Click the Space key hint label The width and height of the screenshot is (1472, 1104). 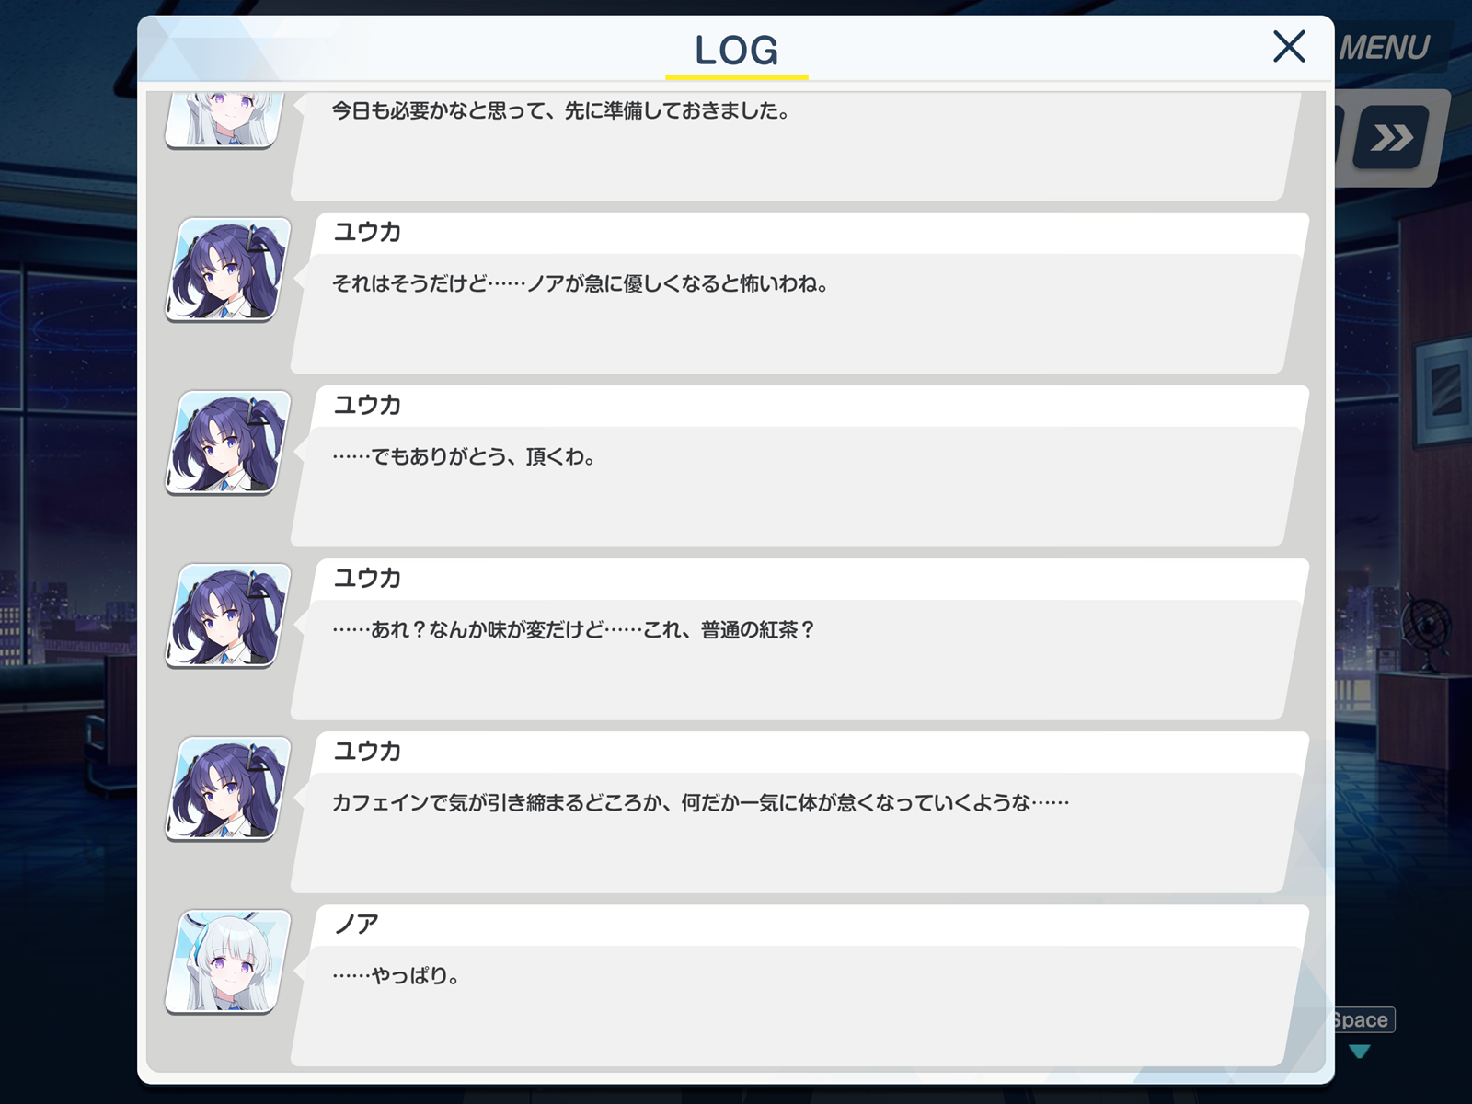coord(1362,1019)
